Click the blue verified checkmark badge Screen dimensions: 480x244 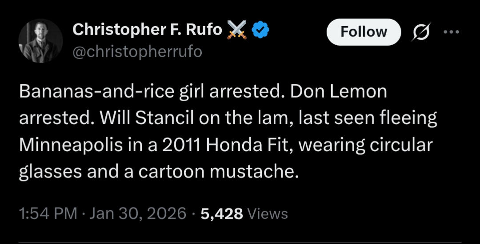click(x=260, y=30)
